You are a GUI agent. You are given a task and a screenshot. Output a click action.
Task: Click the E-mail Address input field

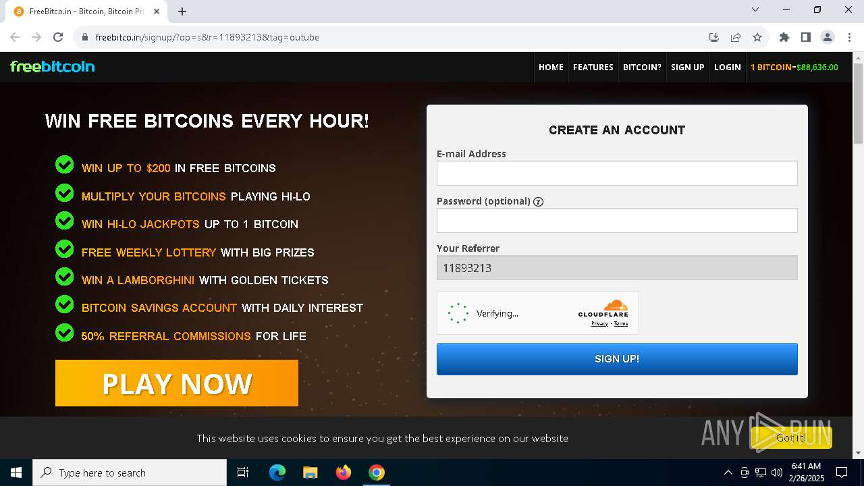coord(617,173)
